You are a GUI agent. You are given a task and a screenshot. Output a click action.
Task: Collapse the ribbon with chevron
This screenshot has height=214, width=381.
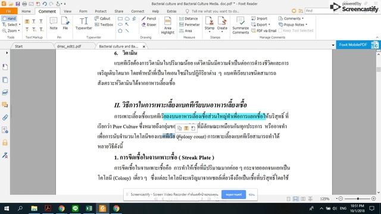(x=377, y=37)
